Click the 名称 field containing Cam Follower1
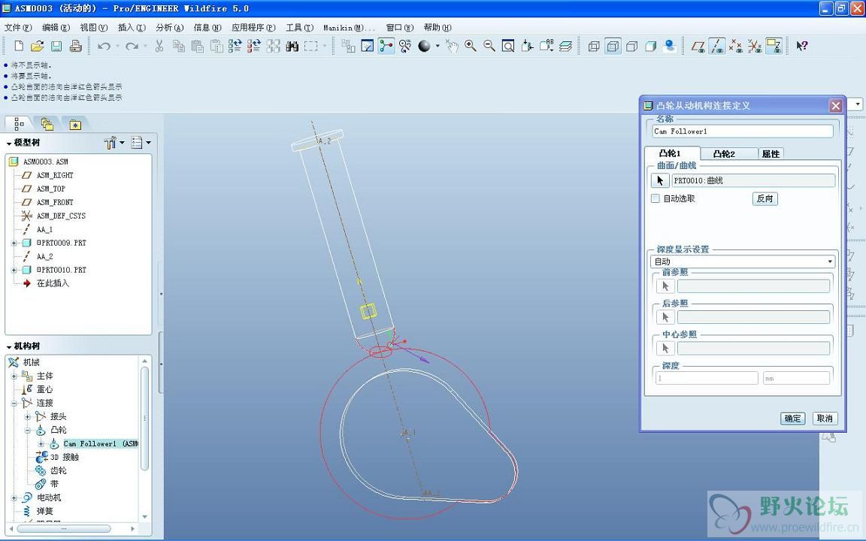 pyautogui.click(x=742, y=131)
